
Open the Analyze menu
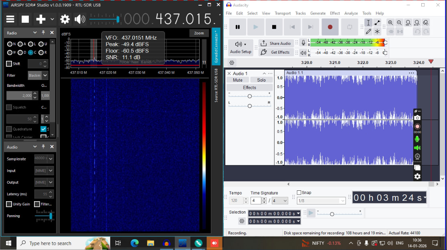click(351, 13)
